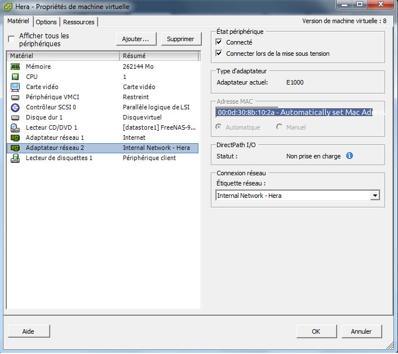Sort by the Résumé column header

coord(159,56)
